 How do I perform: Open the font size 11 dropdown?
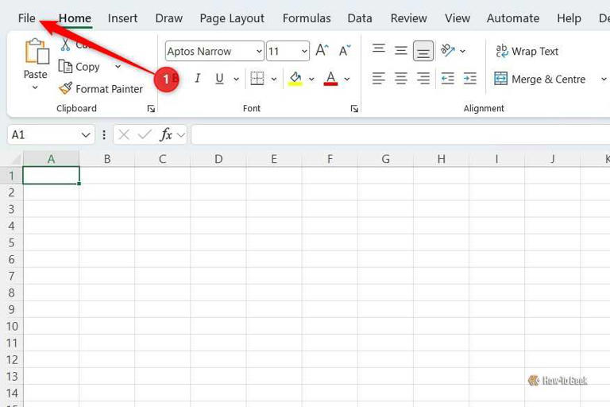tap(304, 51)
